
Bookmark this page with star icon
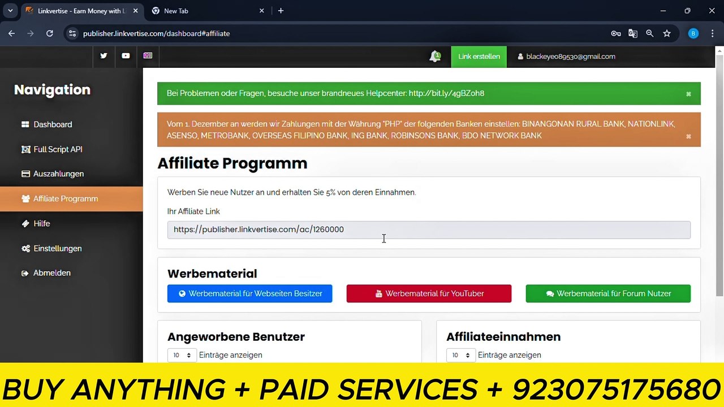pyautogui.click(x=667, y=33)
